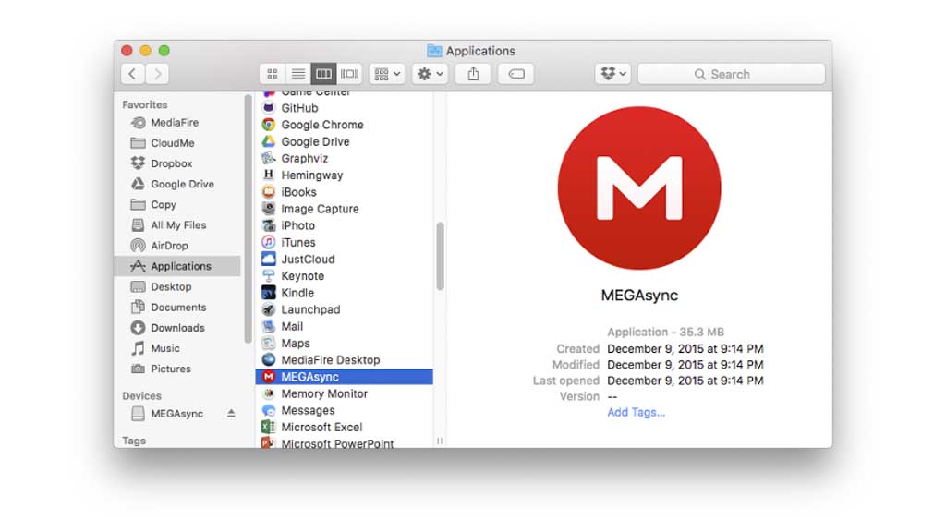Select the iTunes app icon

click(268, 242)
